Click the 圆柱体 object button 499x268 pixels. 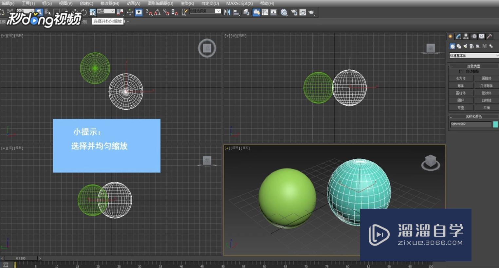[461, 93]
